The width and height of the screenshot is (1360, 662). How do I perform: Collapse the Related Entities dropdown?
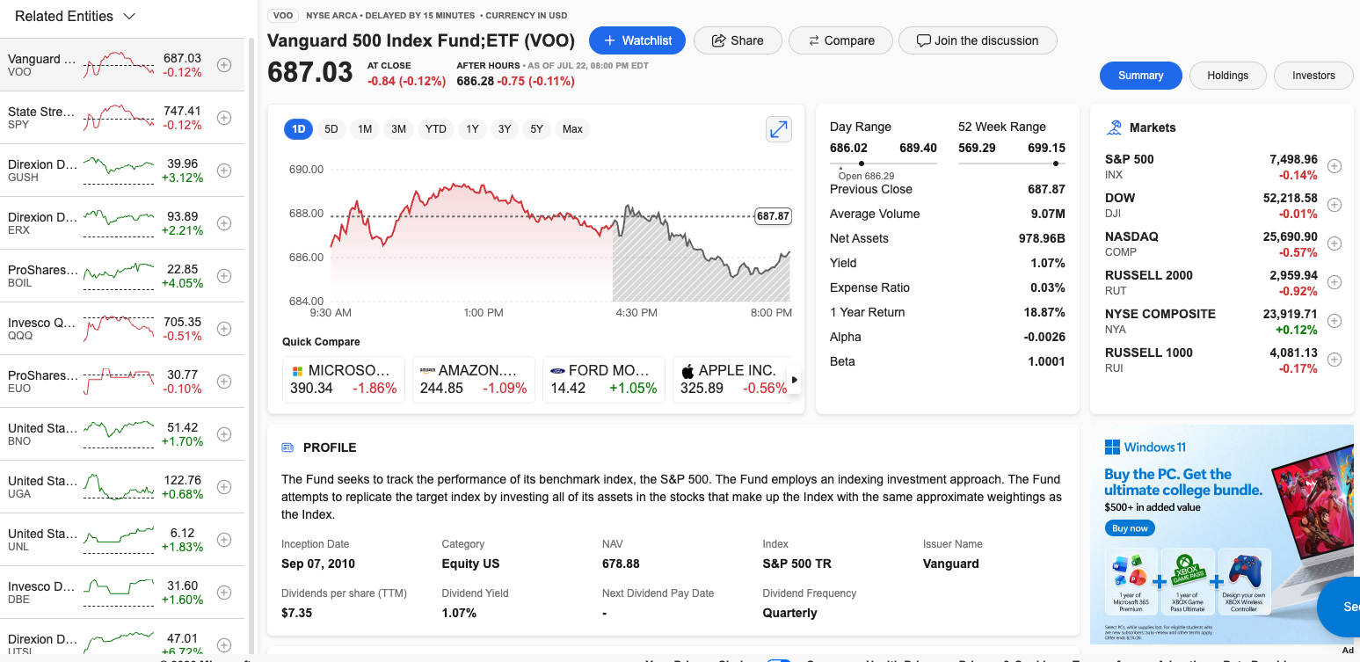pyautogui.click(x=129, y=17)
